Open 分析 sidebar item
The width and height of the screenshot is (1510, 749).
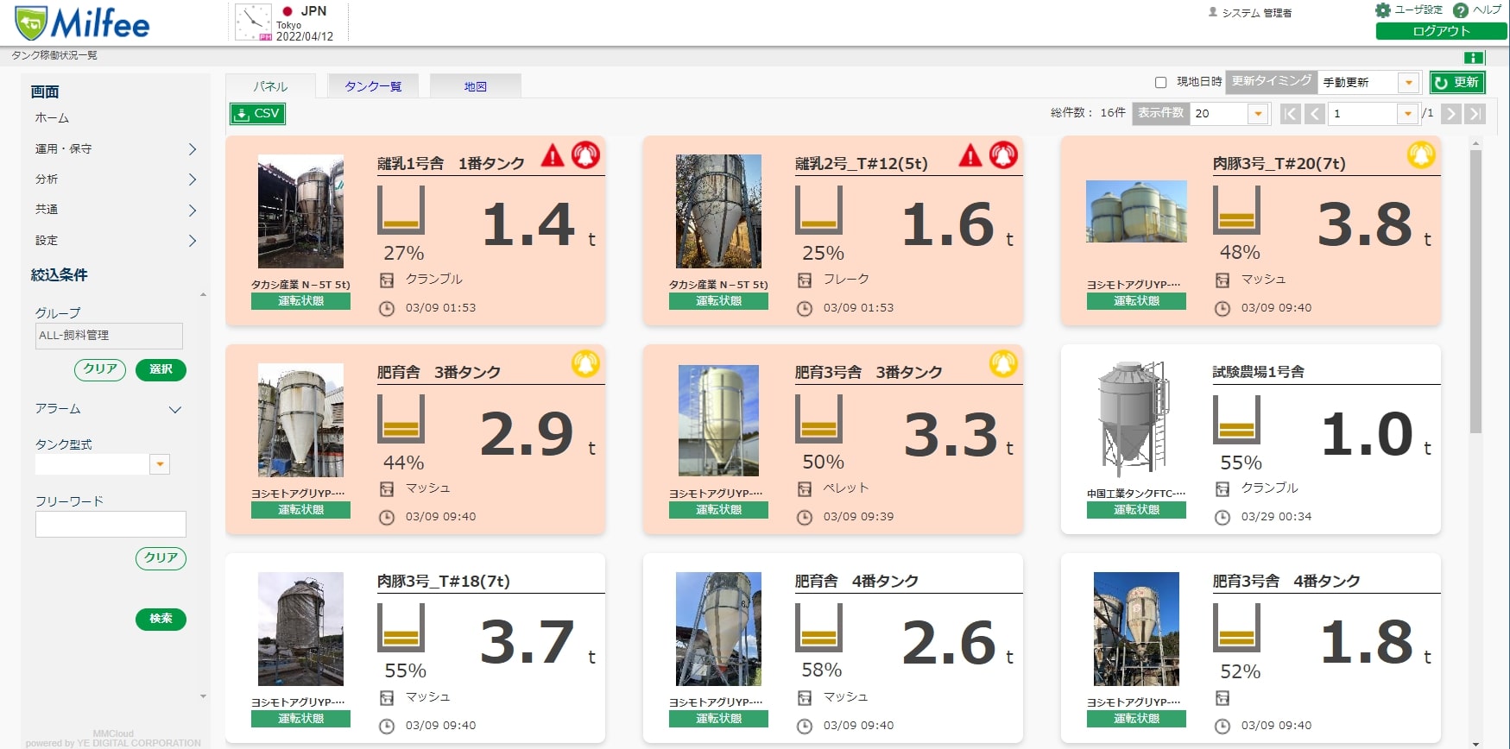[x=47, y=179]
